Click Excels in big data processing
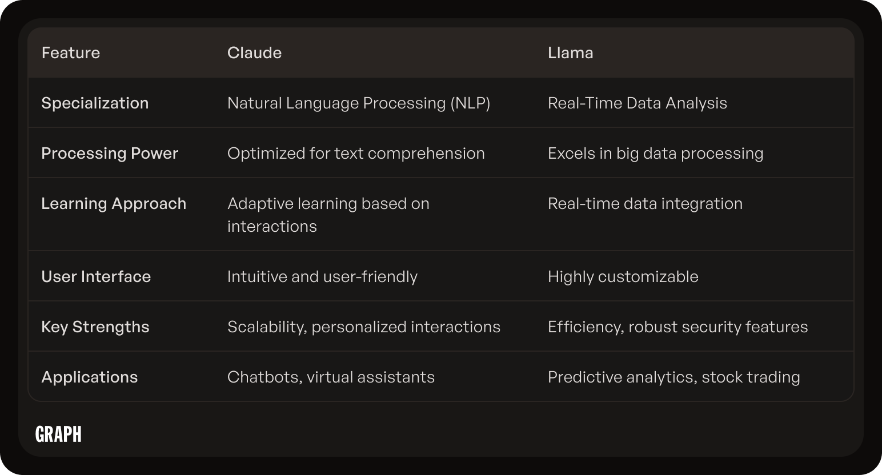Image resolution: width=882 pixels, height=475 pixels. point(655,153)
